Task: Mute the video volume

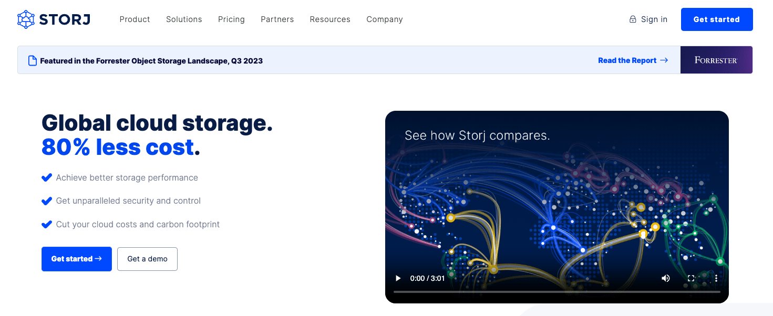Action: 666,278
